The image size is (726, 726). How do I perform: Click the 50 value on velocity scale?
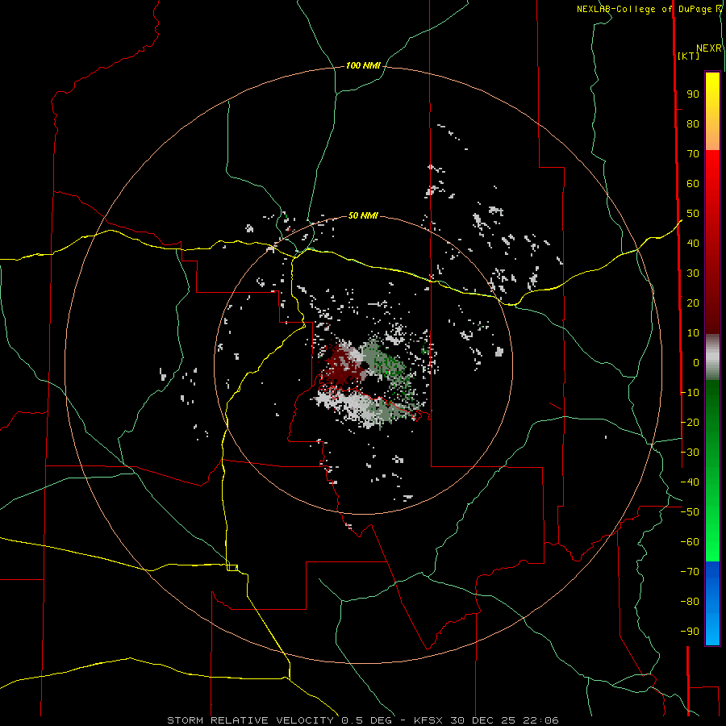693,214
